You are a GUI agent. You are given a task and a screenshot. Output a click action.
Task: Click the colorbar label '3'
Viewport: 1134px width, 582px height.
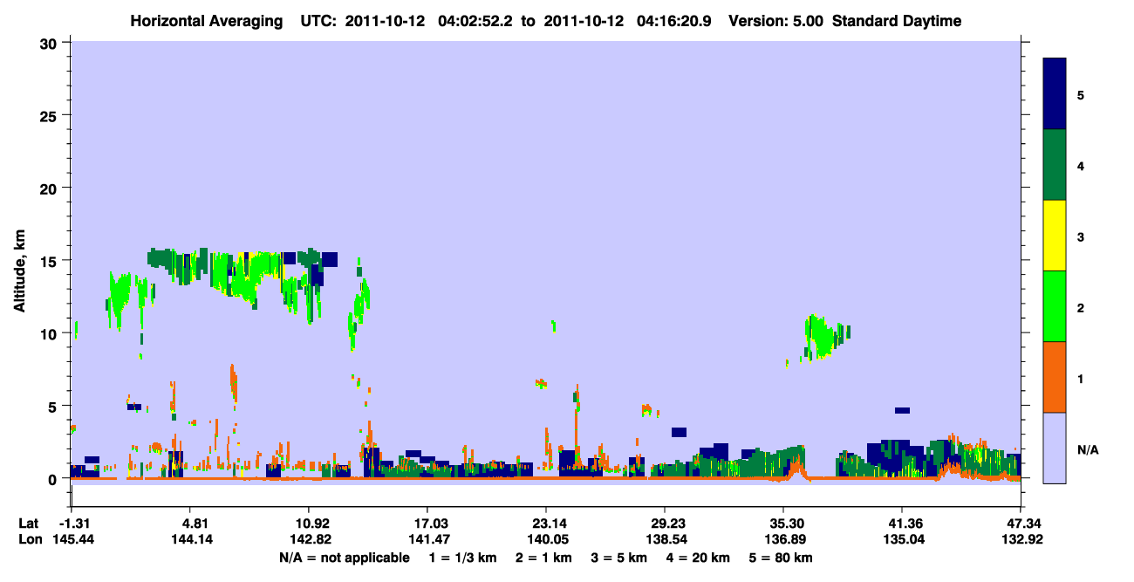pyautogui.click(x=1081, y=236)
